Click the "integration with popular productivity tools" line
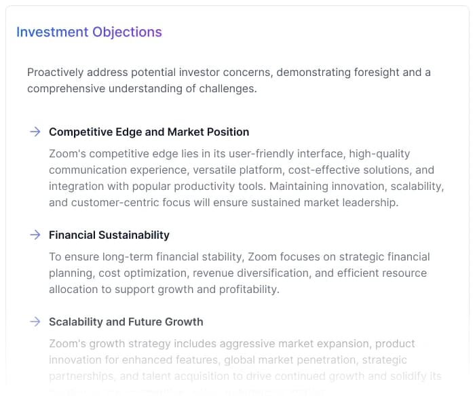Screen dimensions: 475x407 (x=246, y=186)
